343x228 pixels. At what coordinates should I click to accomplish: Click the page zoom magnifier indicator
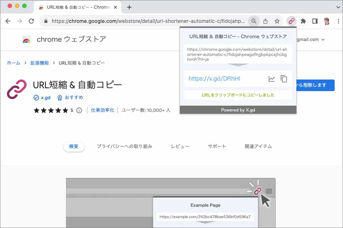(x=254, y=21)
